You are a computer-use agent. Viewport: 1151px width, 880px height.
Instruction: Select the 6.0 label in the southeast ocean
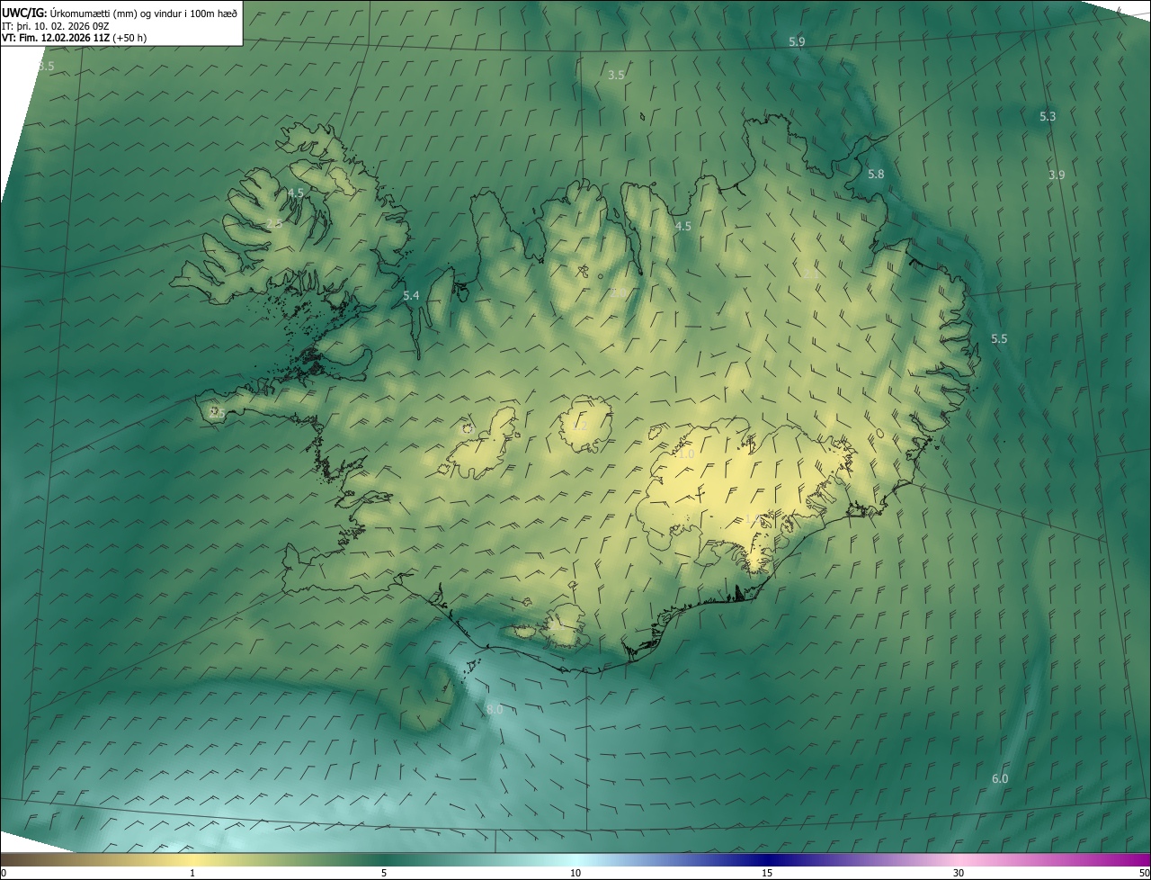pyautogui.click(x=1000, y=779)
